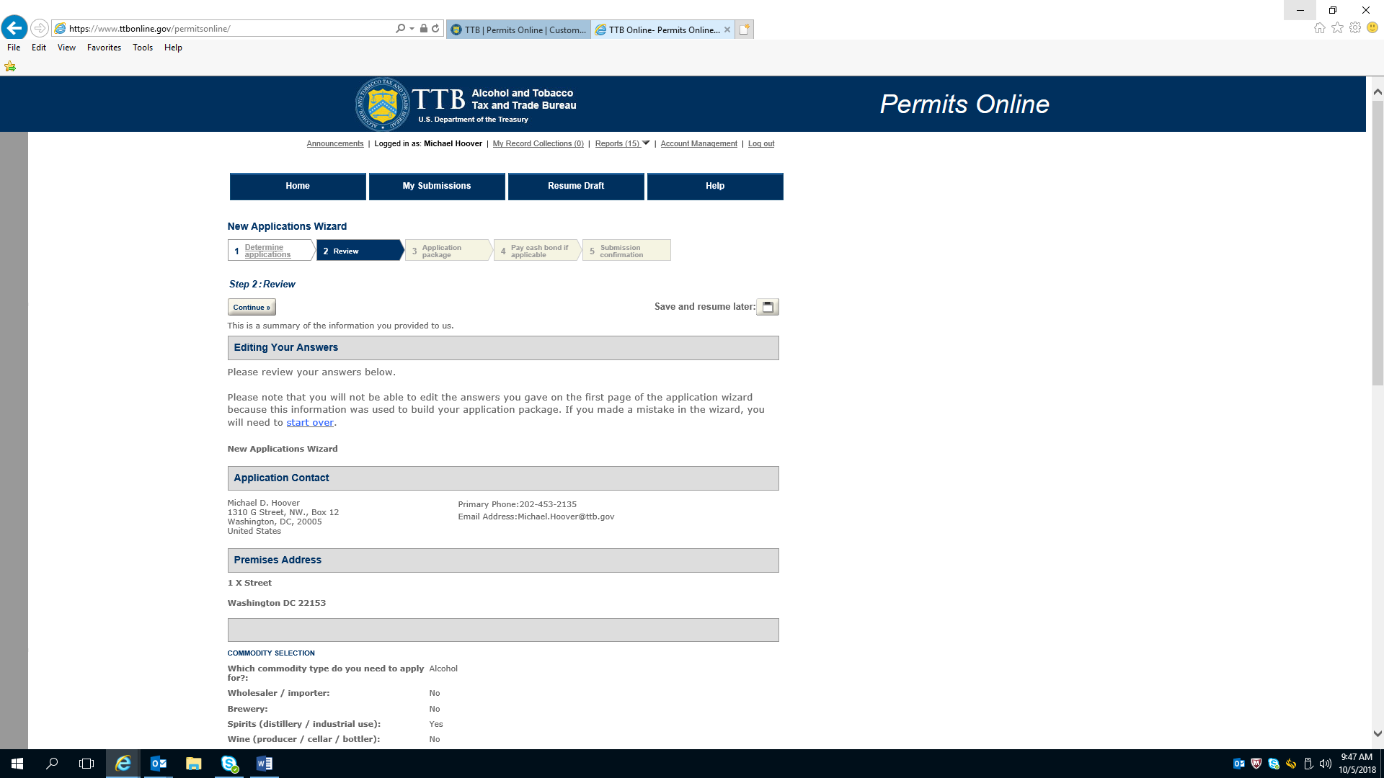Click the Continue button
This screenshot has height=778, width=1384.
coord(252,307)
